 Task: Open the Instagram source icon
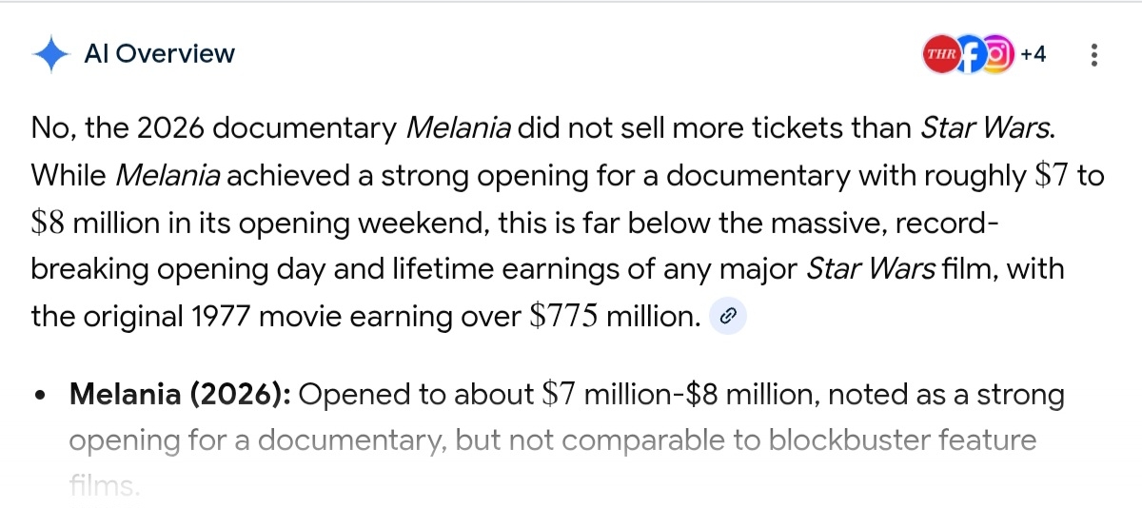pyautogui.click(x=995, y=54)
